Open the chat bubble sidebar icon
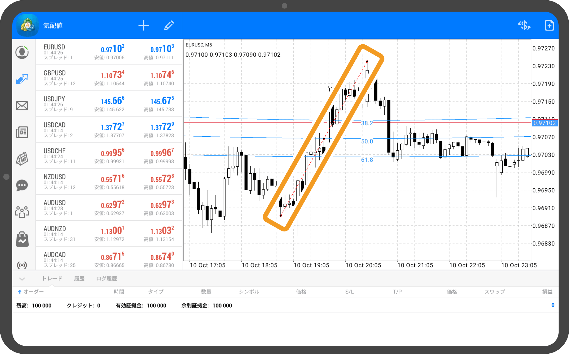The height and width of the screenshot is (354, 569). 22,186
